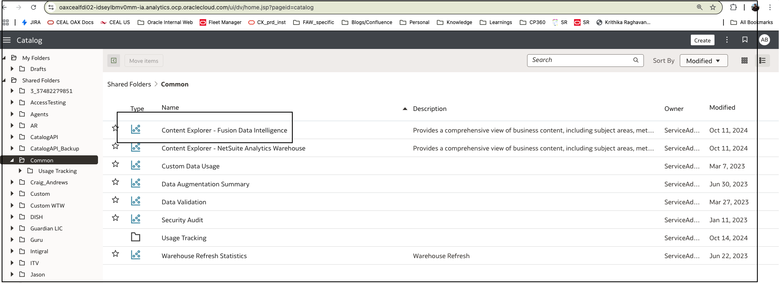
Task: Open the Fleet Manager bookmark
Action: 220,22
